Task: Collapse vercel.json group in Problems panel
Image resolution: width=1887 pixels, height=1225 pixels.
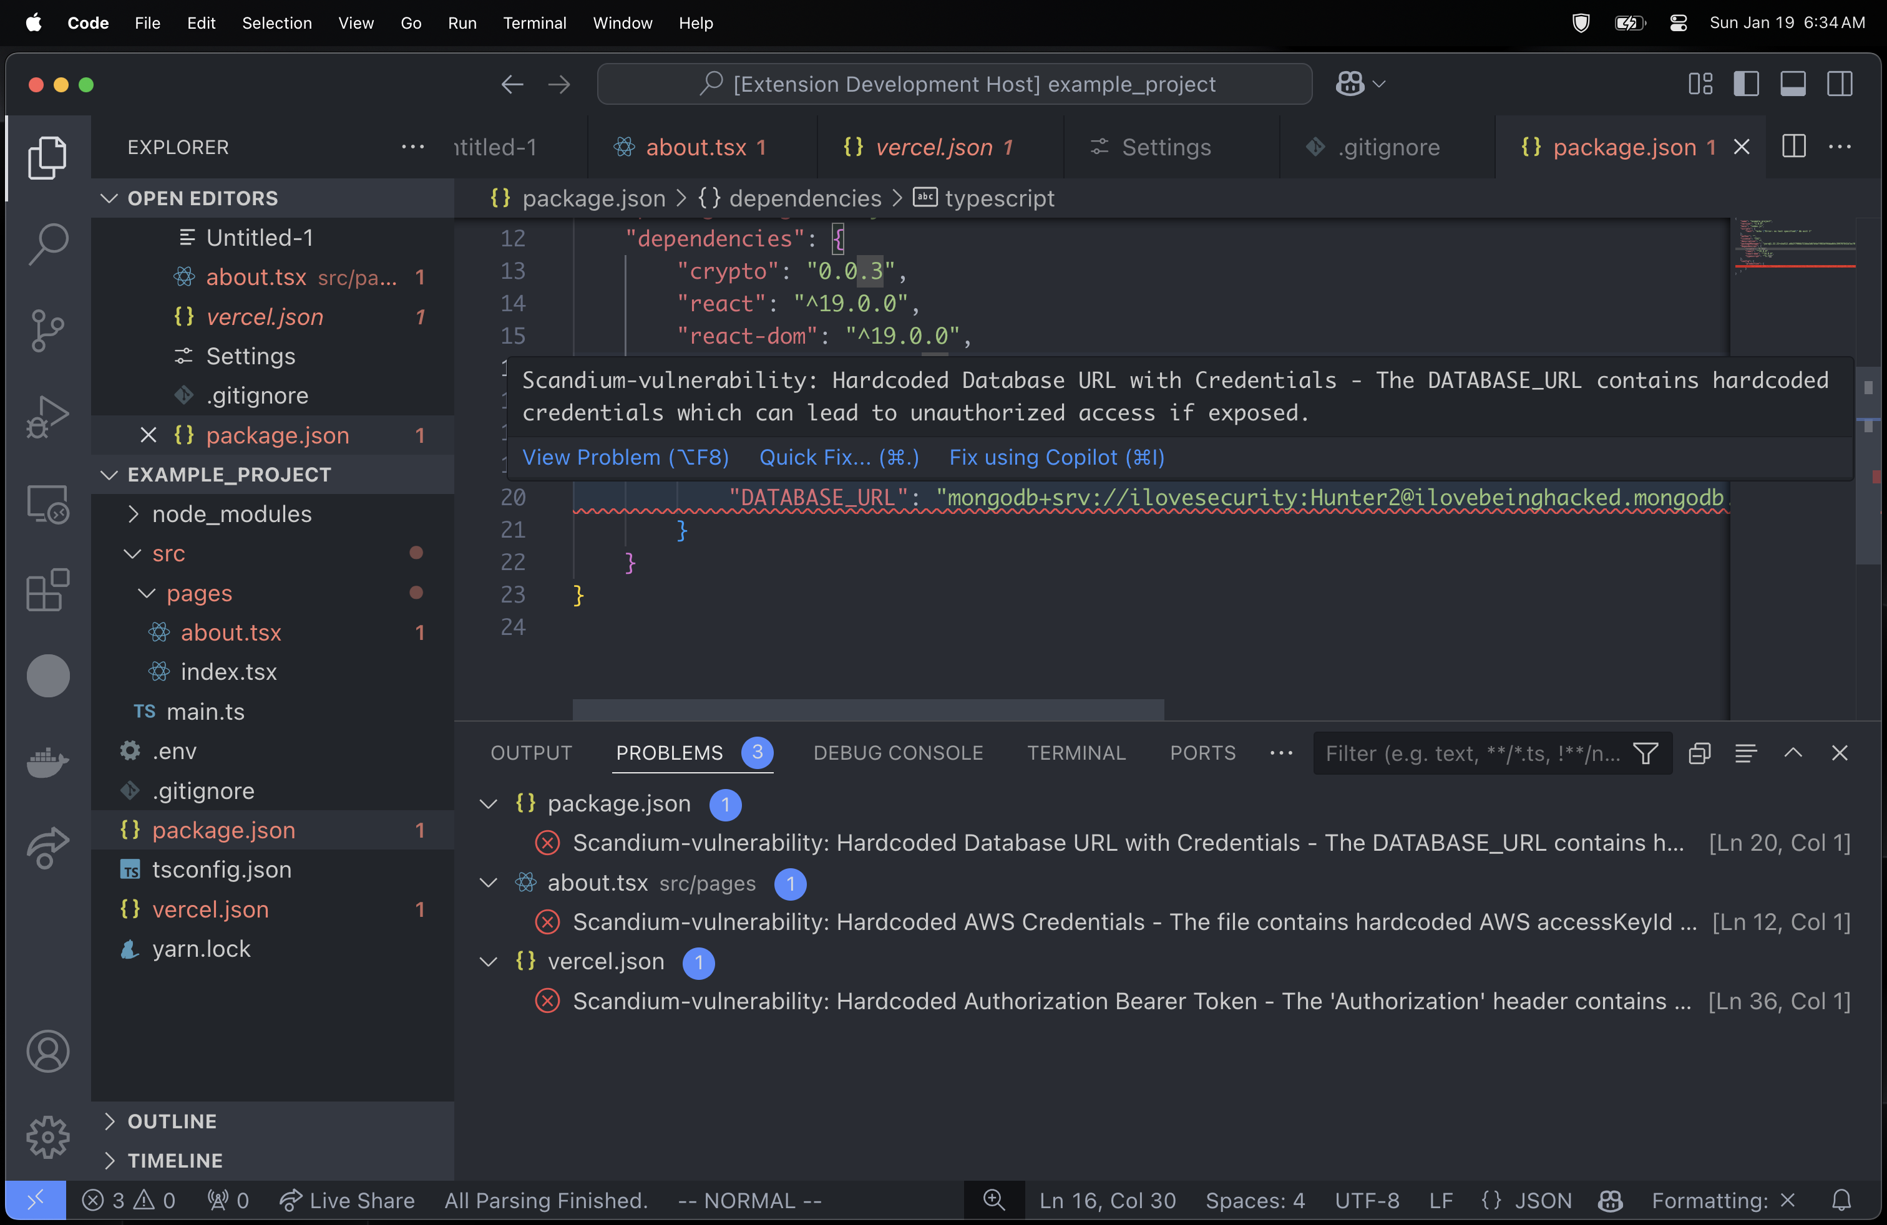Action: [489, 962]
